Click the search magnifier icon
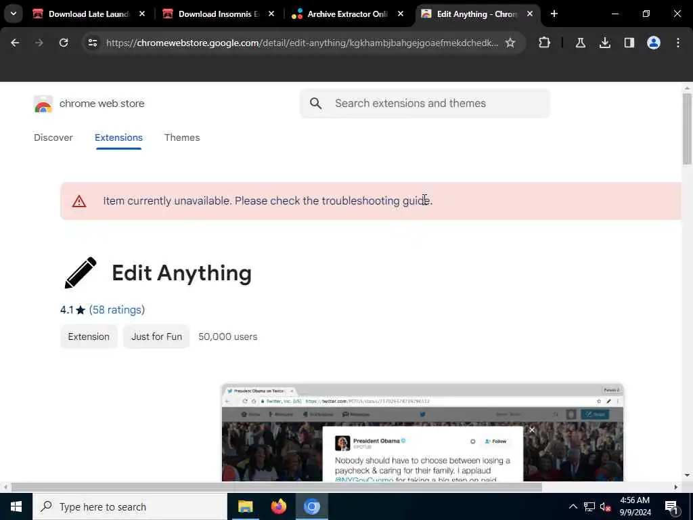This screenshot has height=520, width=693. [x=315, y=104]
